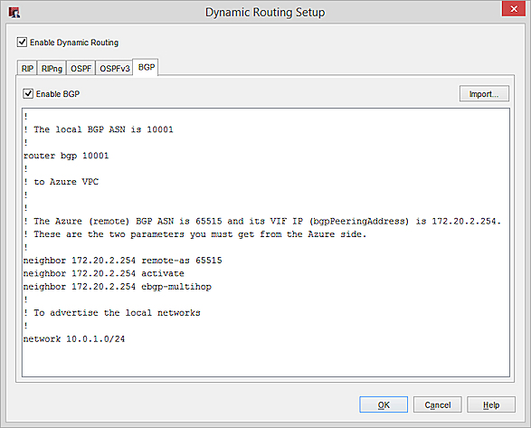Image resolution: width=531 pixels, height=428 pixels.
Task: Confirm with the OK button
Action: [384, 404]
